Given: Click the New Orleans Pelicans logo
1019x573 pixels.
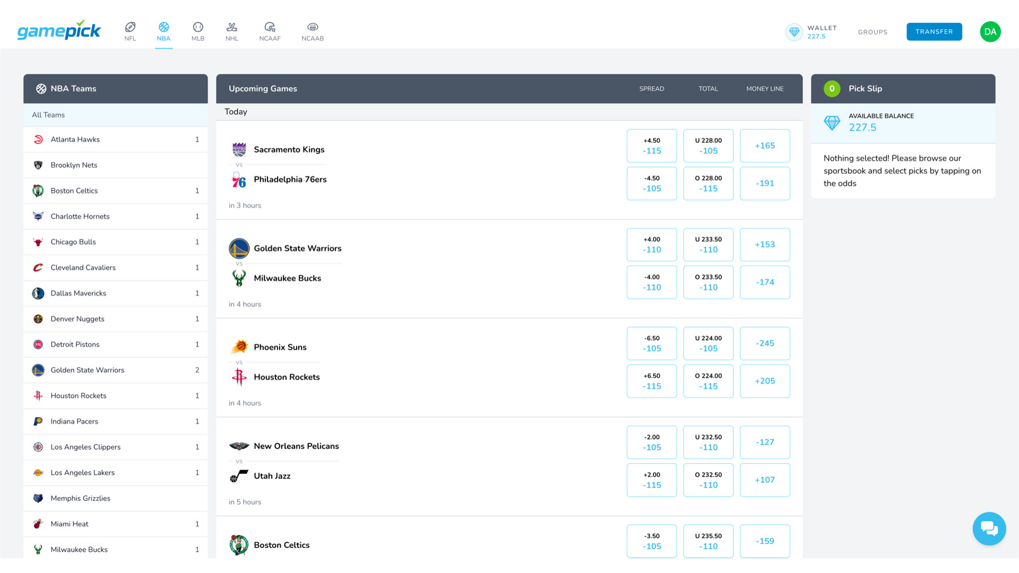Looking at the screenshot, I should 239,446.
